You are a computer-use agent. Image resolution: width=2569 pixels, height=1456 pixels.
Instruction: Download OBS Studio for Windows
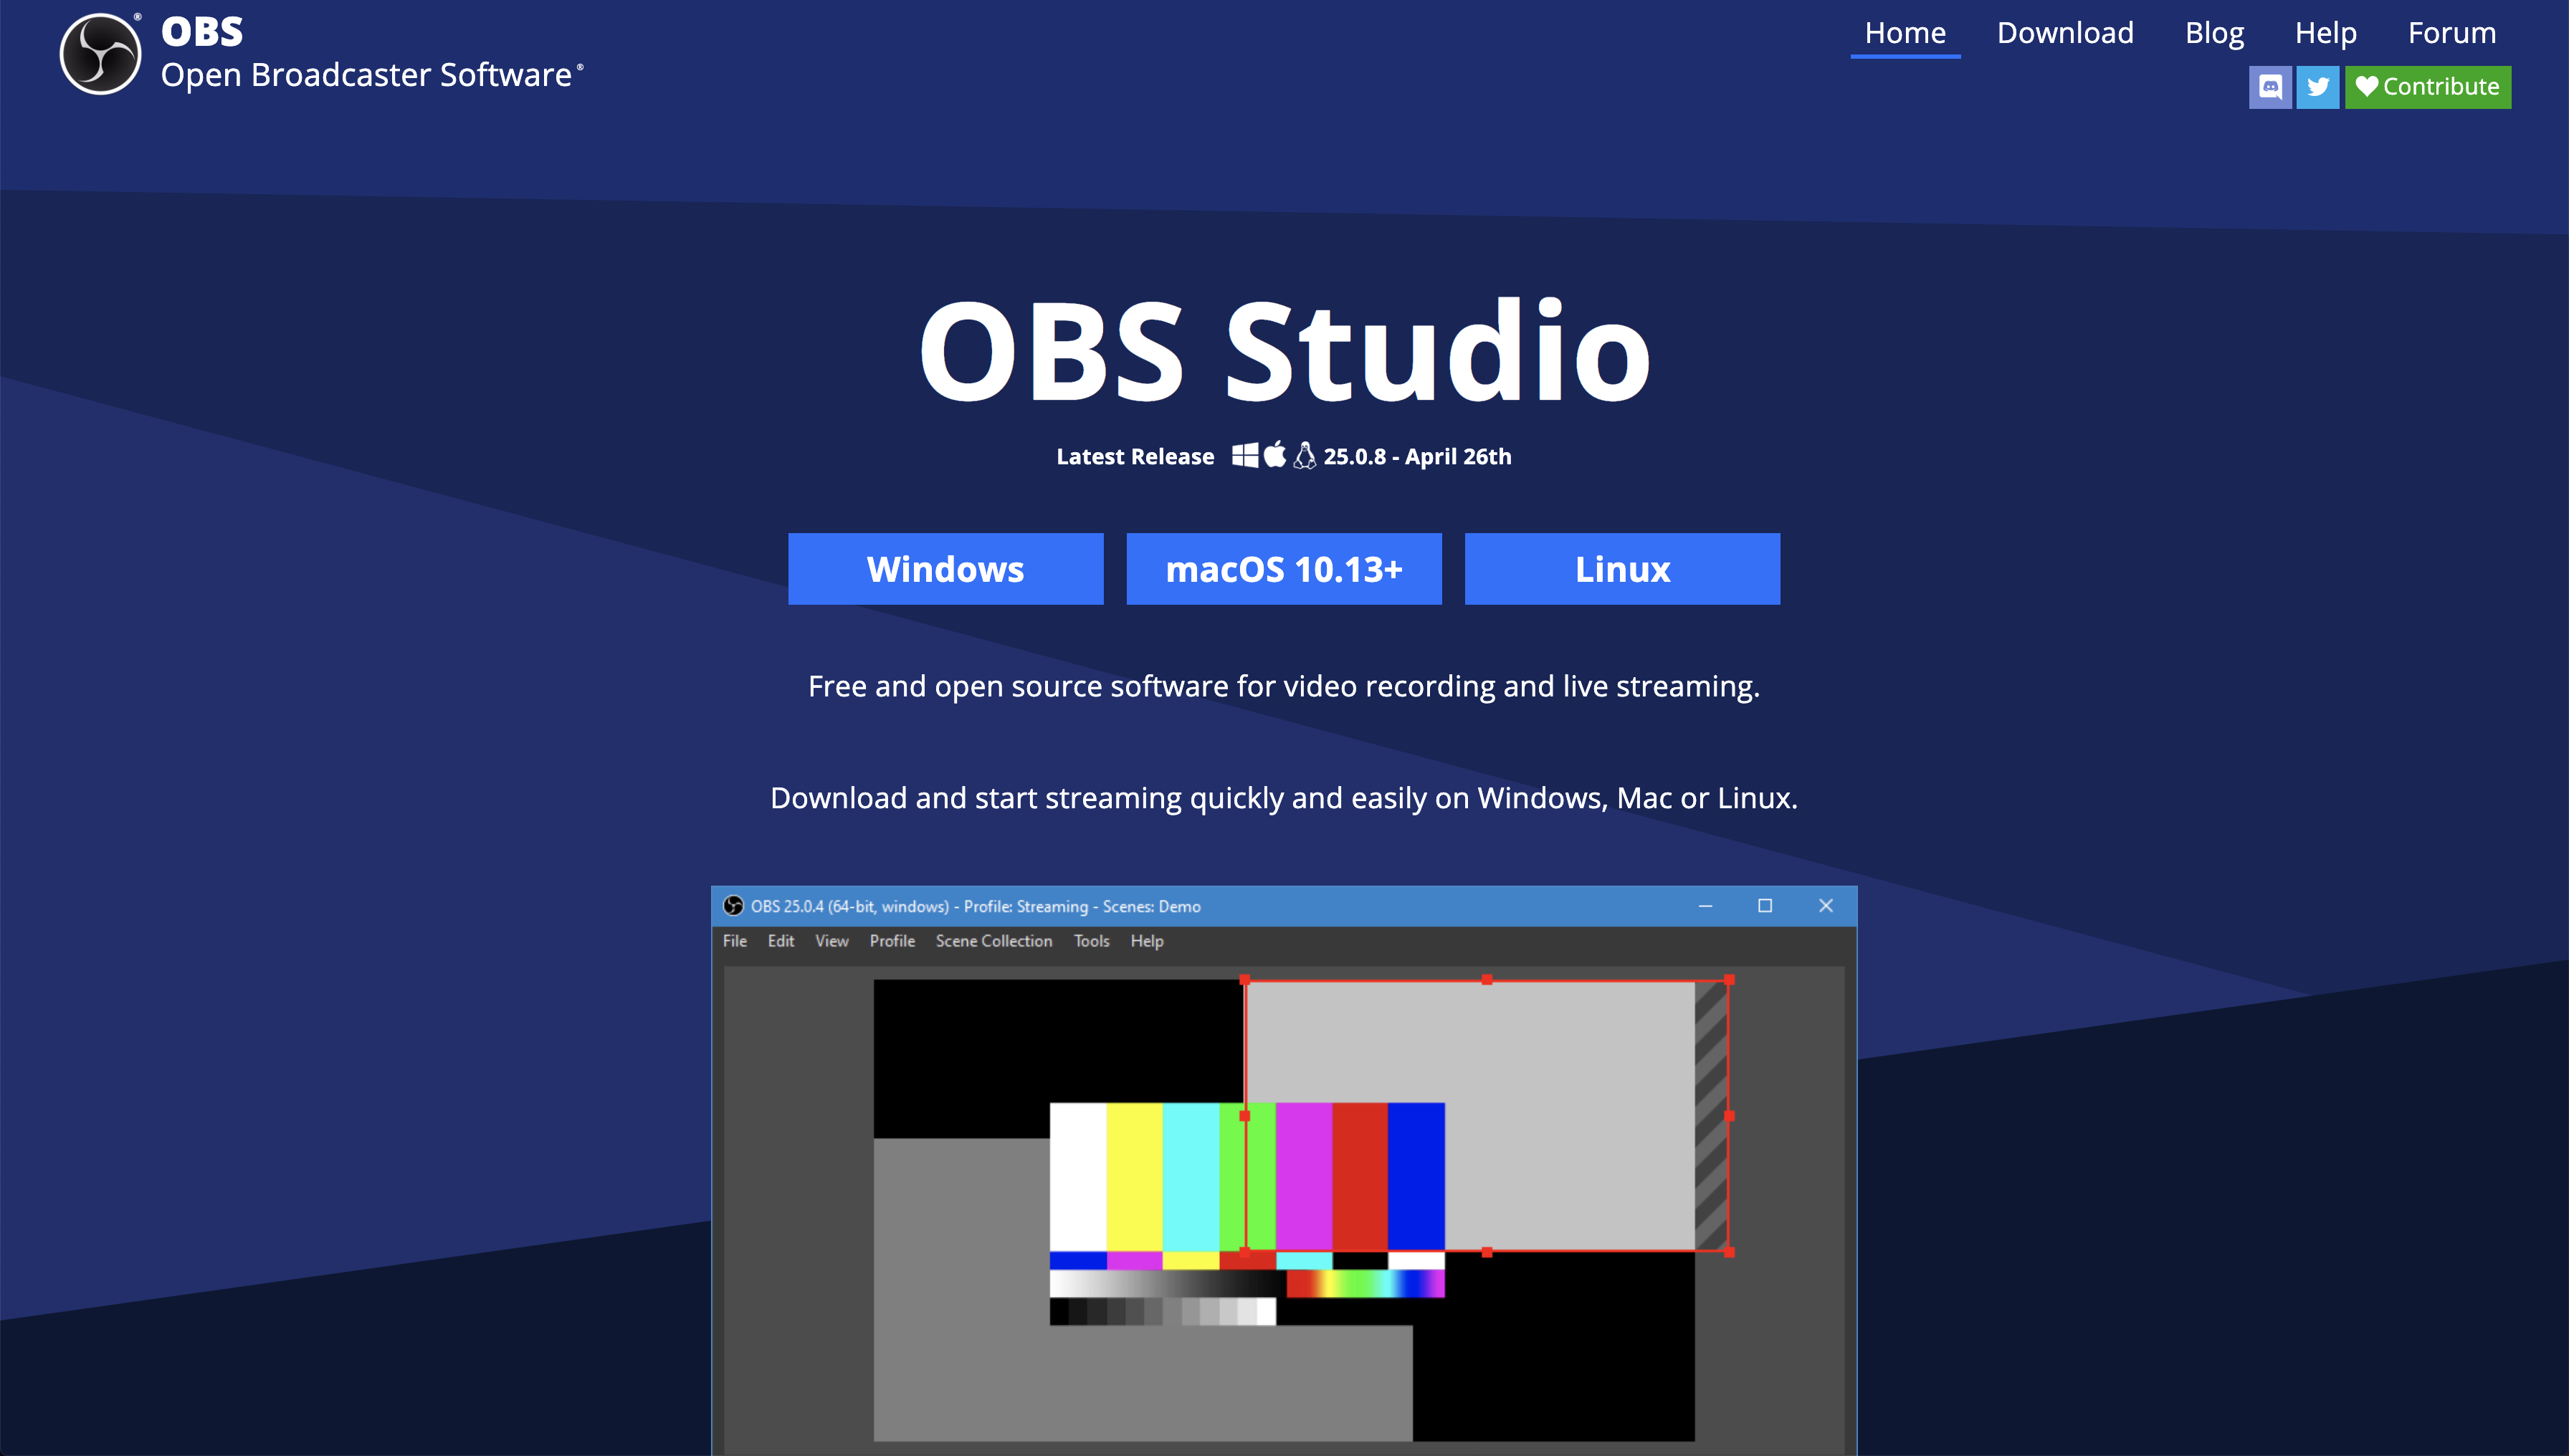point(945,568)
